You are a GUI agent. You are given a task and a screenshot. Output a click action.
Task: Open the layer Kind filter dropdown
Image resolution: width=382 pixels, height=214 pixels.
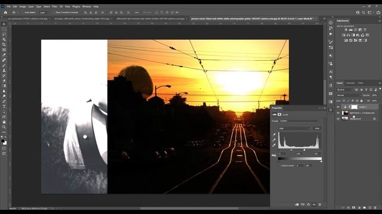[x=345, y=90]
